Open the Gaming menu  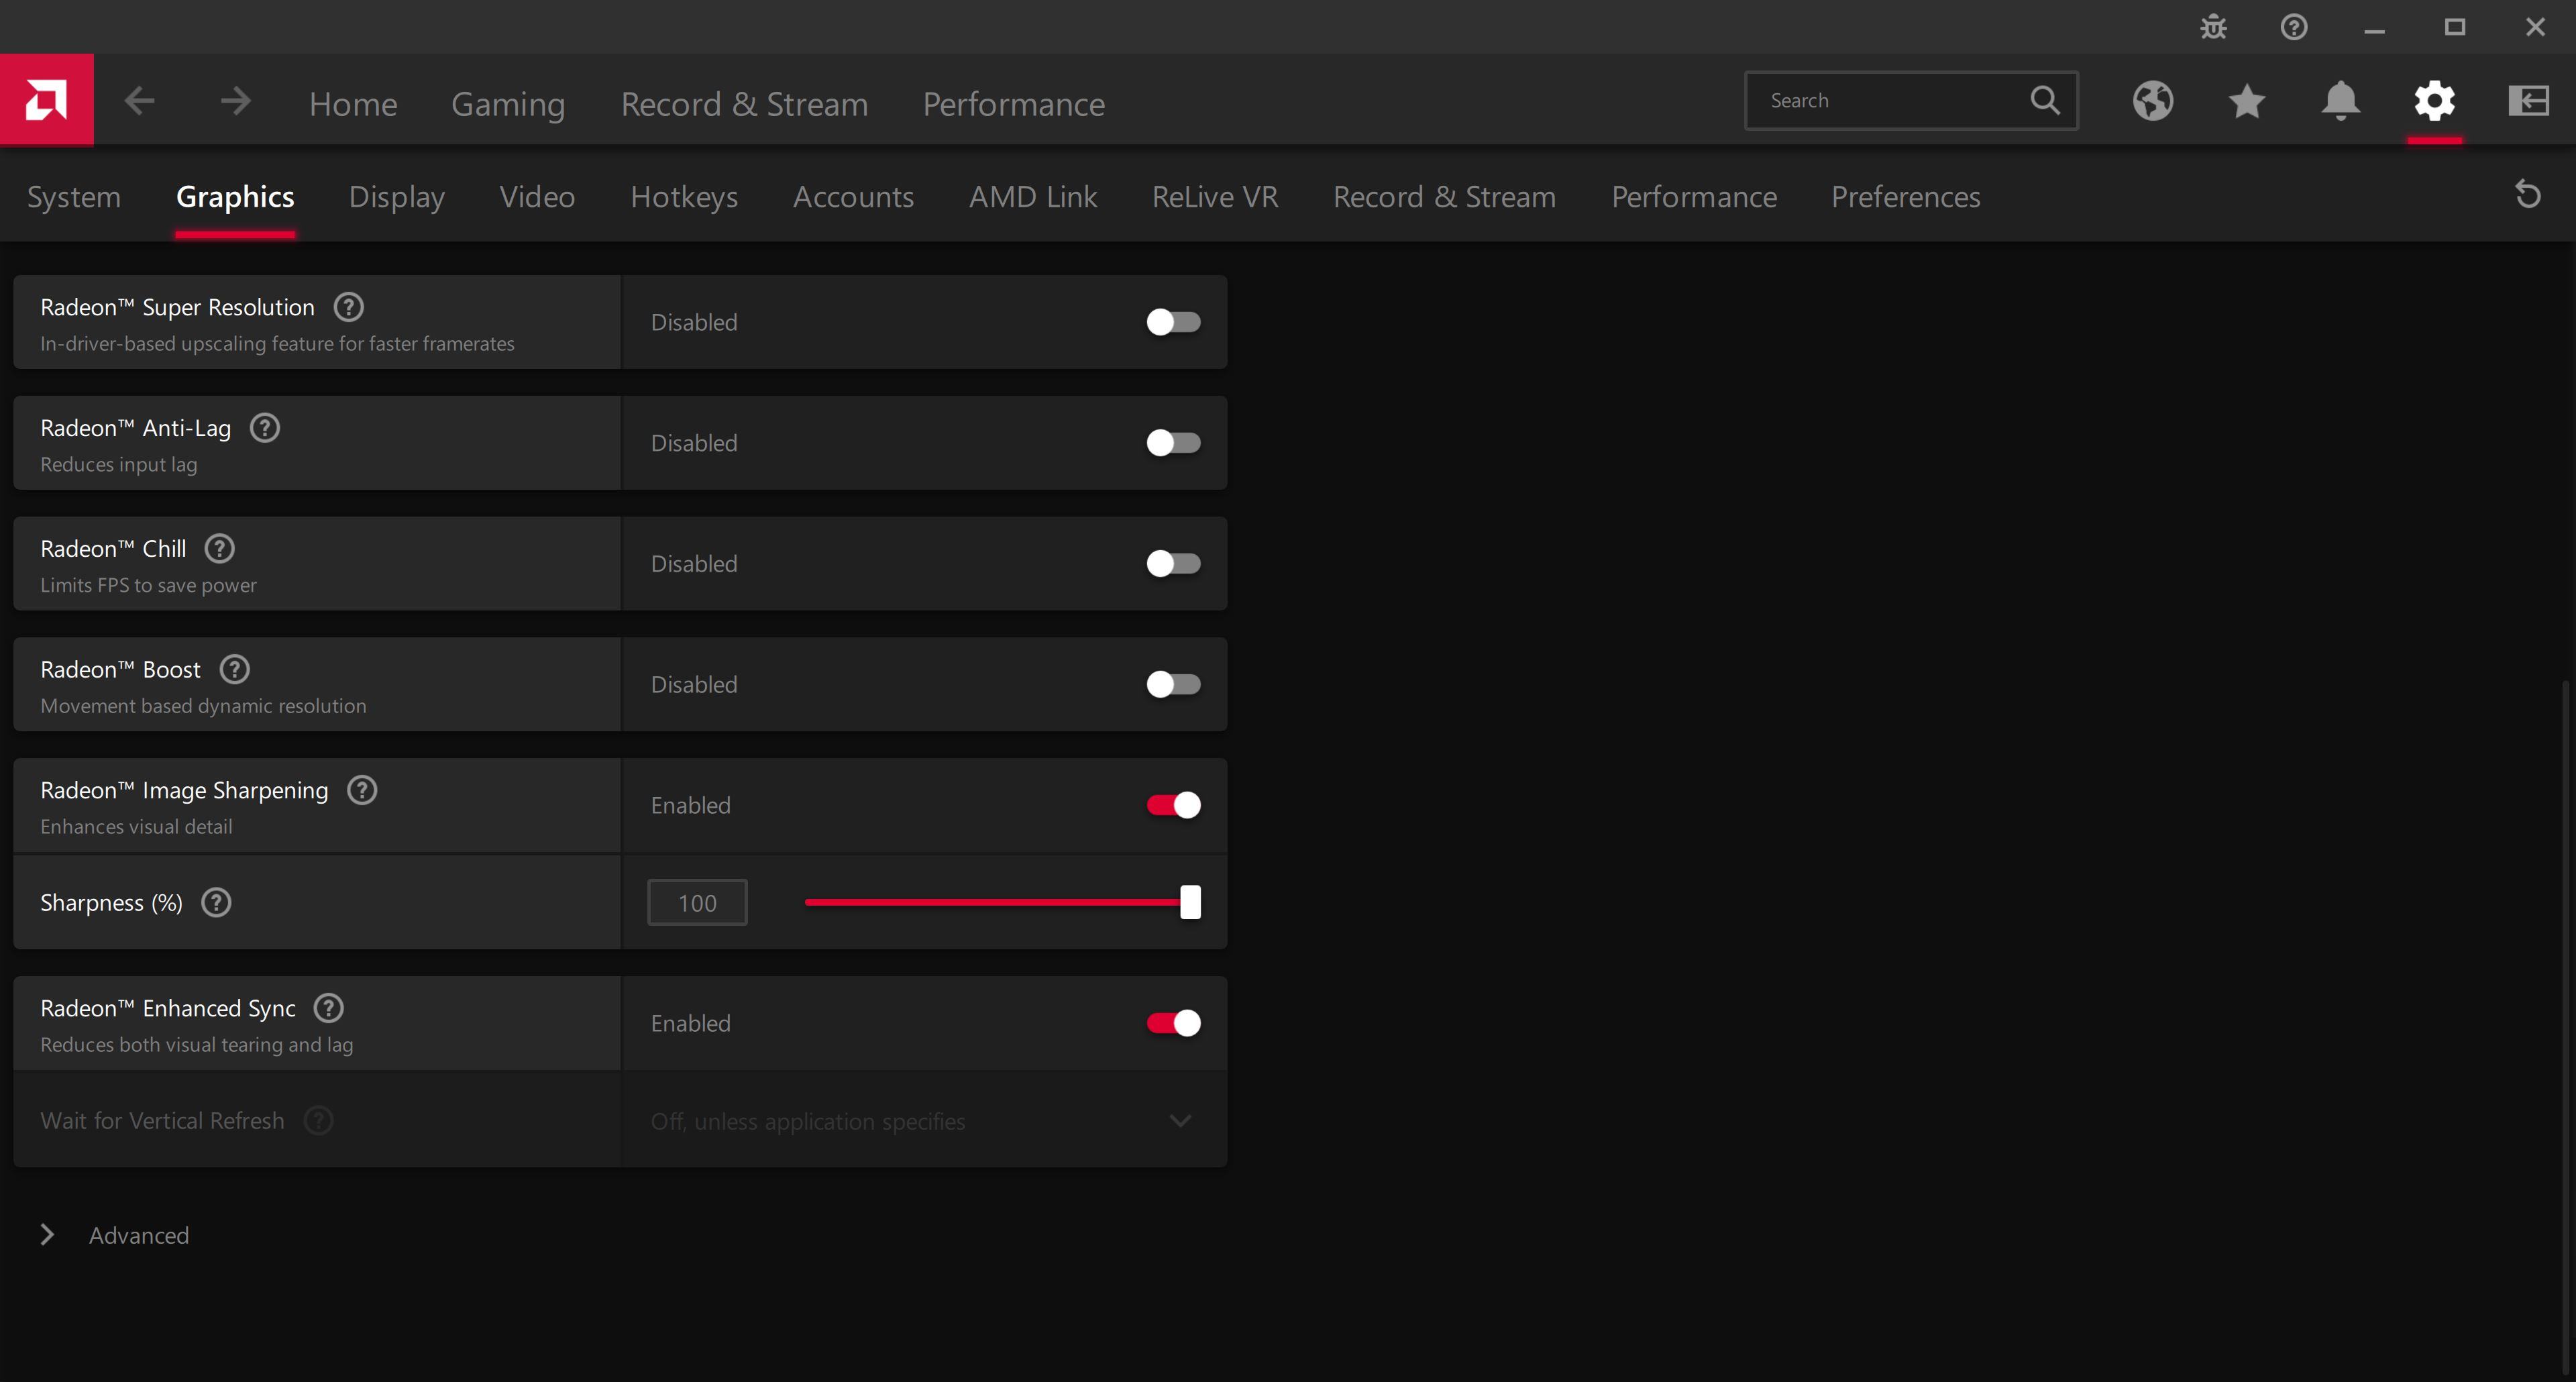click(x=508, y=104)
